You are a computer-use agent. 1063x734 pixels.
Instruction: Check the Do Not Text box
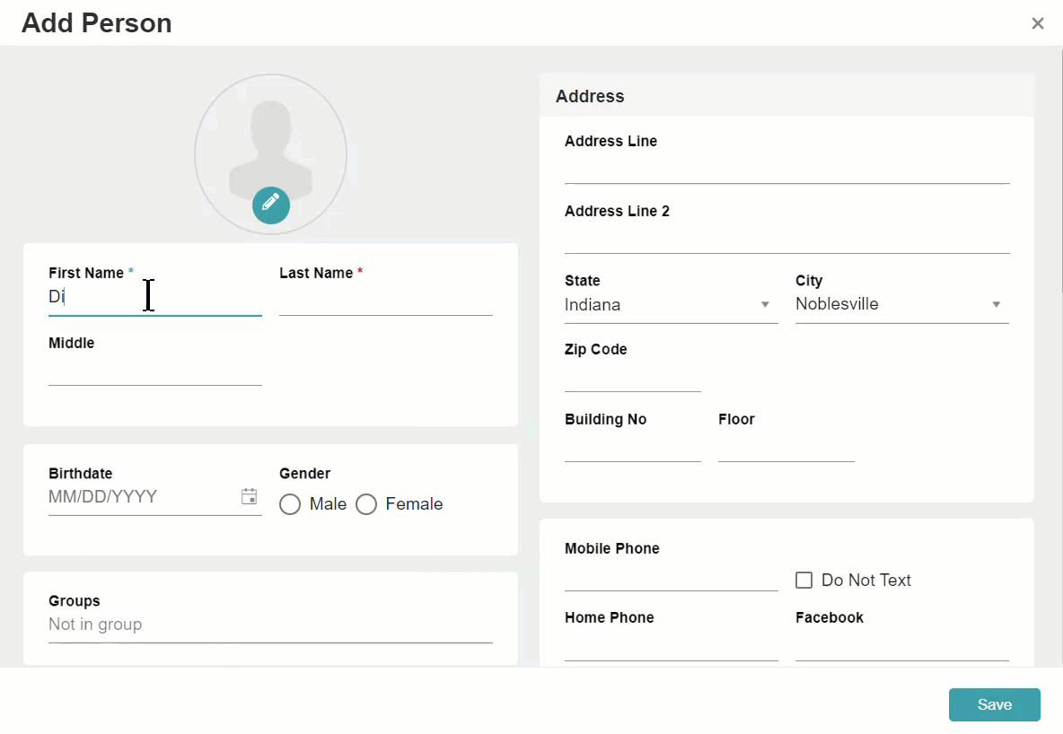pos(804,581)
